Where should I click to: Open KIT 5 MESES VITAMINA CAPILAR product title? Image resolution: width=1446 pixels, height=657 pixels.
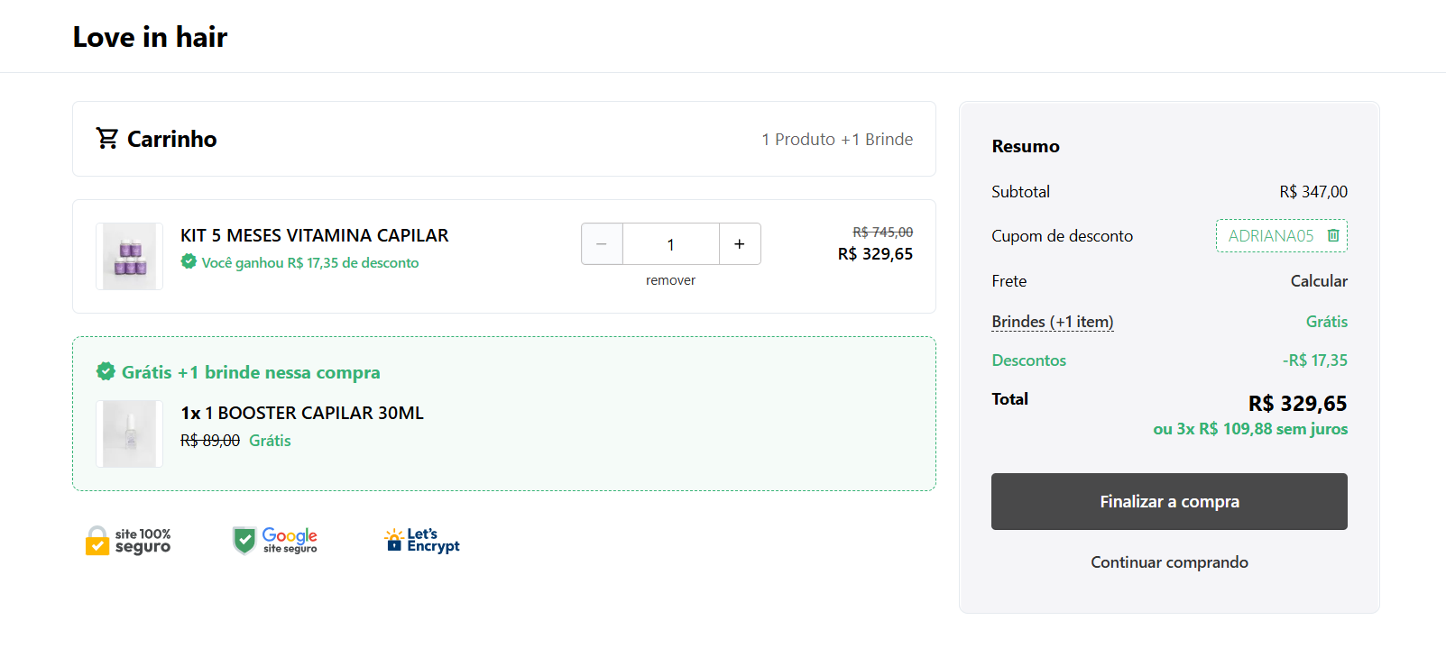click(315, 235)
